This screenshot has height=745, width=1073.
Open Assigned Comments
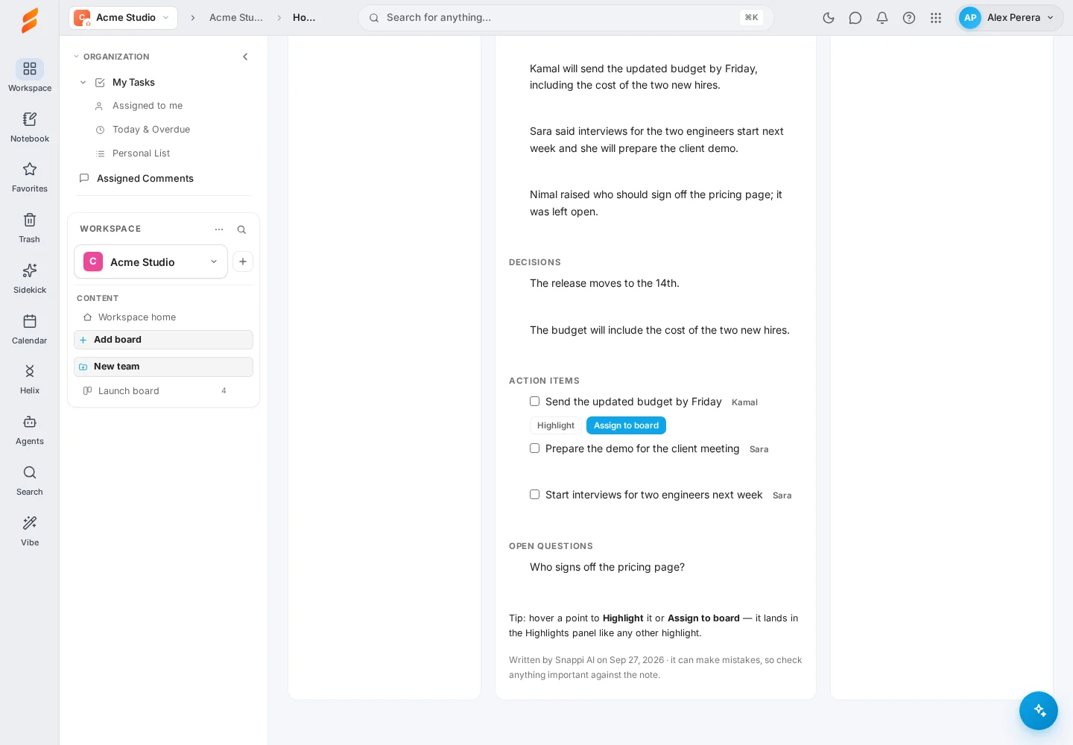[x=145, y=179]
